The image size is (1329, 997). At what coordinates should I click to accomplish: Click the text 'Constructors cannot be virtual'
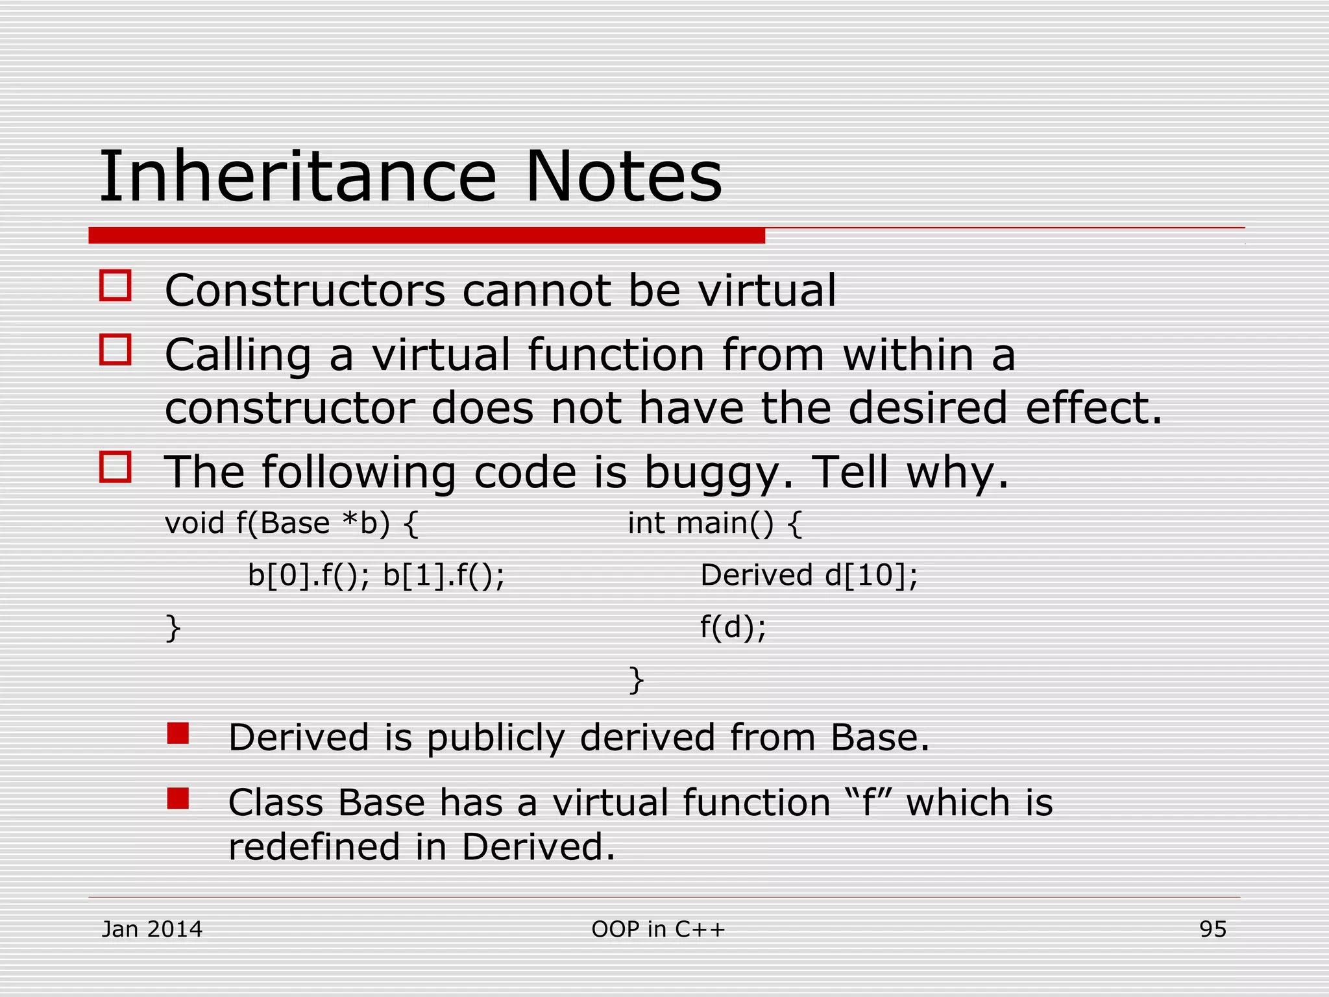500,289
